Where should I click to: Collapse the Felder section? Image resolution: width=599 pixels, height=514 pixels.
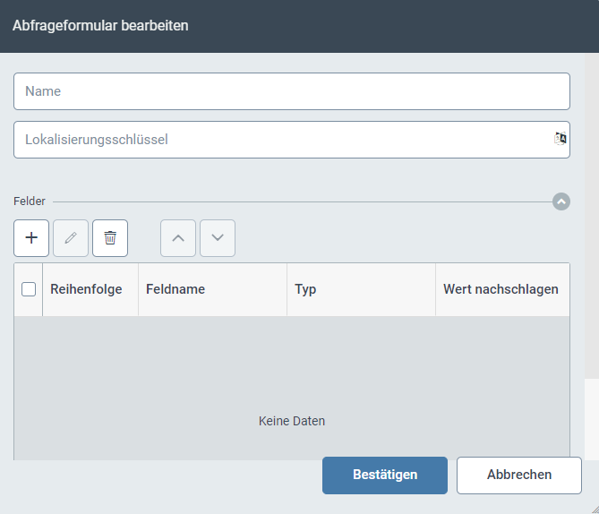coord(561,201)
